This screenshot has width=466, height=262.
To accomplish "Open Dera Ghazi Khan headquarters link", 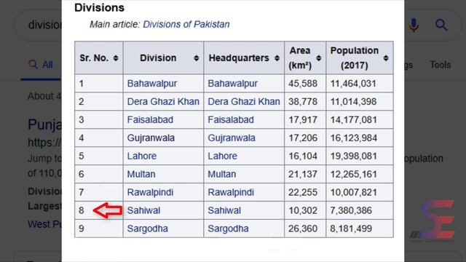I will click(244, 102).
